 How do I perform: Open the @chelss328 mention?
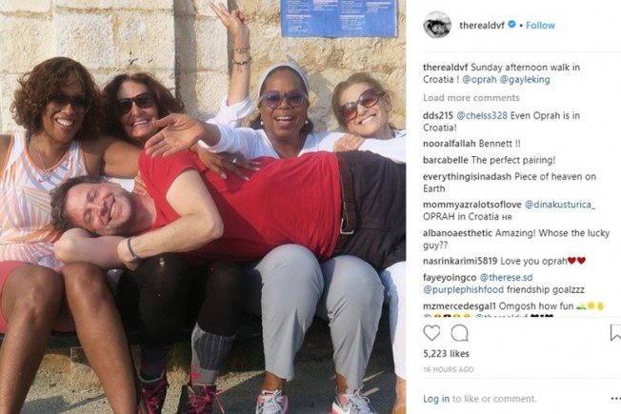point(482,115)
